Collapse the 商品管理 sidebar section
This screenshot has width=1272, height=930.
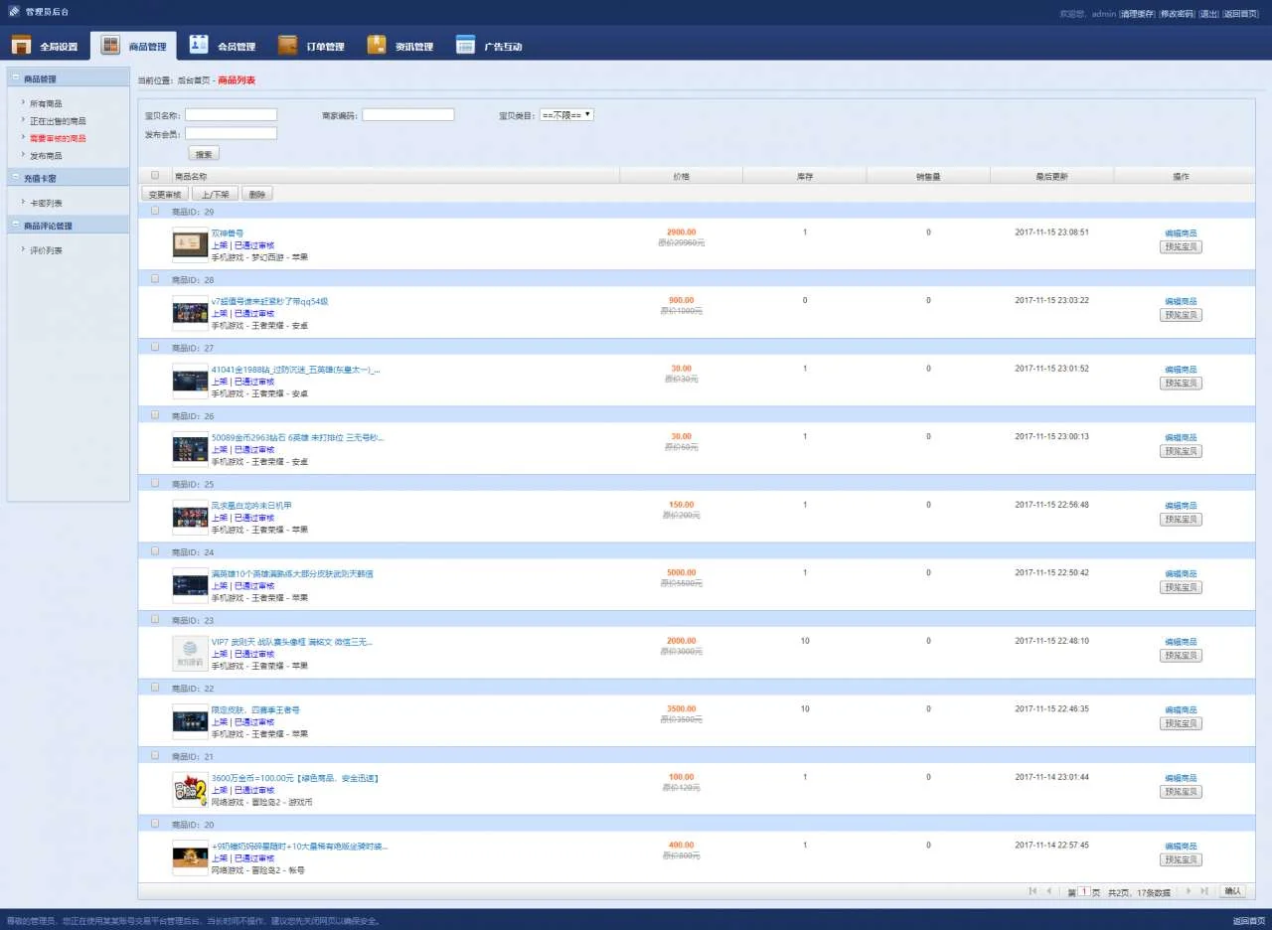point(16,77)
